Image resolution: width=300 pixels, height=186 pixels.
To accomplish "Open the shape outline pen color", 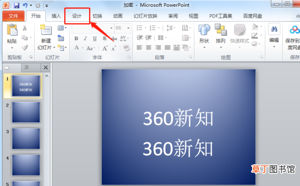I will [x=257, y=35].
